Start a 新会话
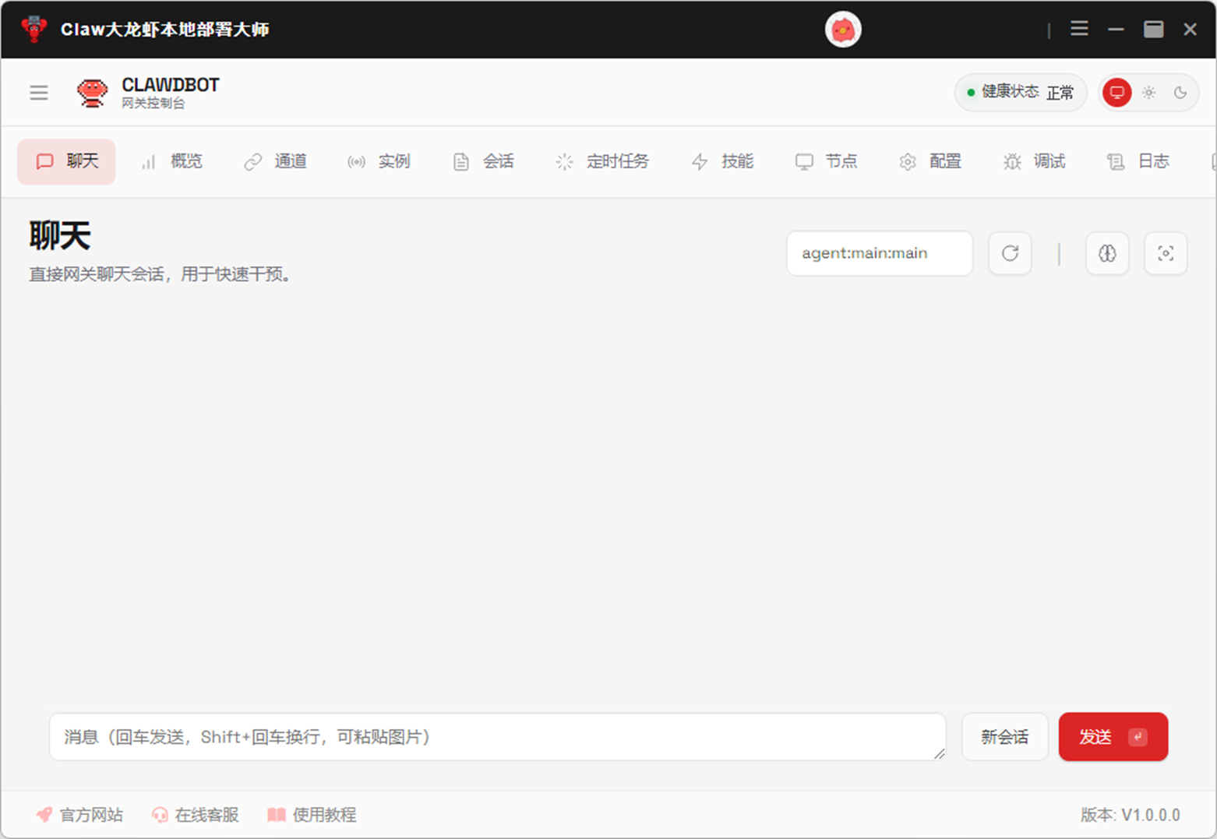 point(1005,737)
